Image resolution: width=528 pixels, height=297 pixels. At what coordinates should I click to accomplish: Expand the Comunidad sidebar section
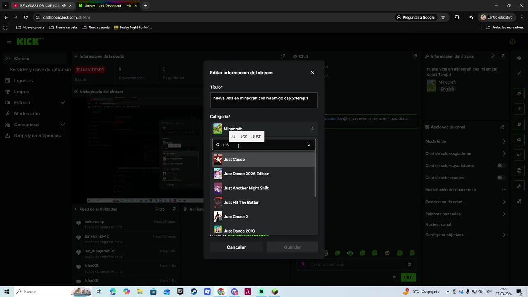[x=35, y=125]
